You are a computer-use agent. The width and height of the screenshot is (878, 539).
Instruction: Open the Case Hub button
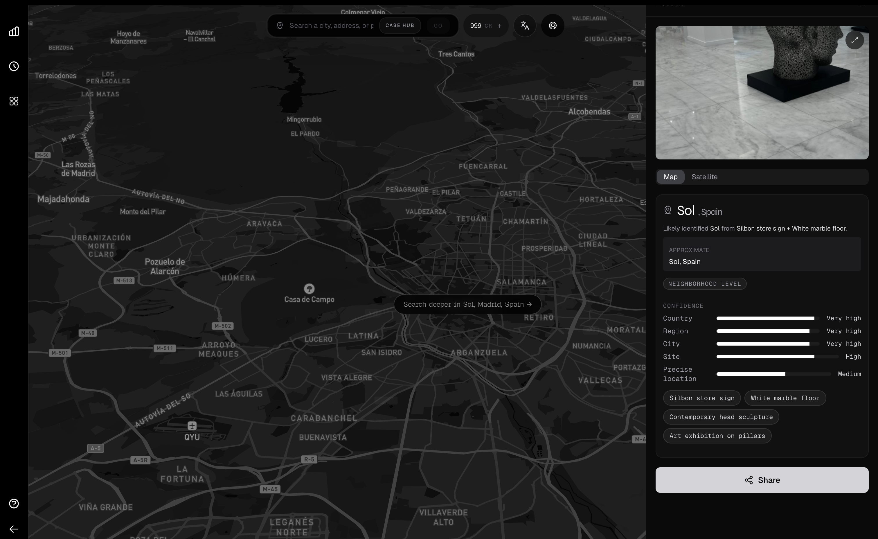[400, 26]
